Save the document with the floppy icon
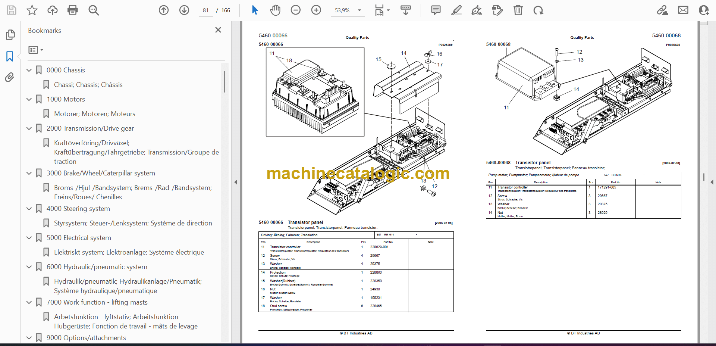Image resolution: width=716 pixels, height=346 pixels. point(12,10)
